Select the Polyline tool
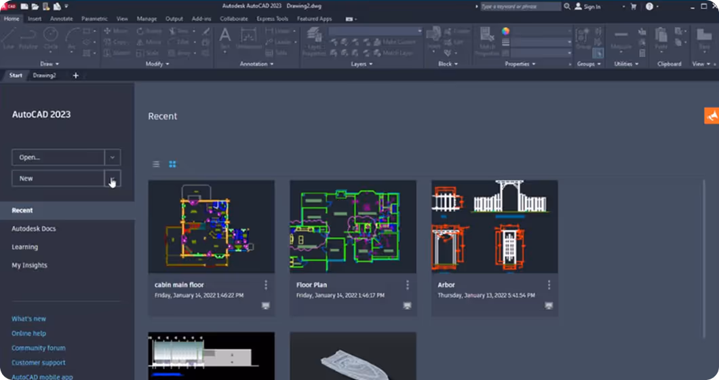This screenshot has width=719, height=380. point(28,37)
